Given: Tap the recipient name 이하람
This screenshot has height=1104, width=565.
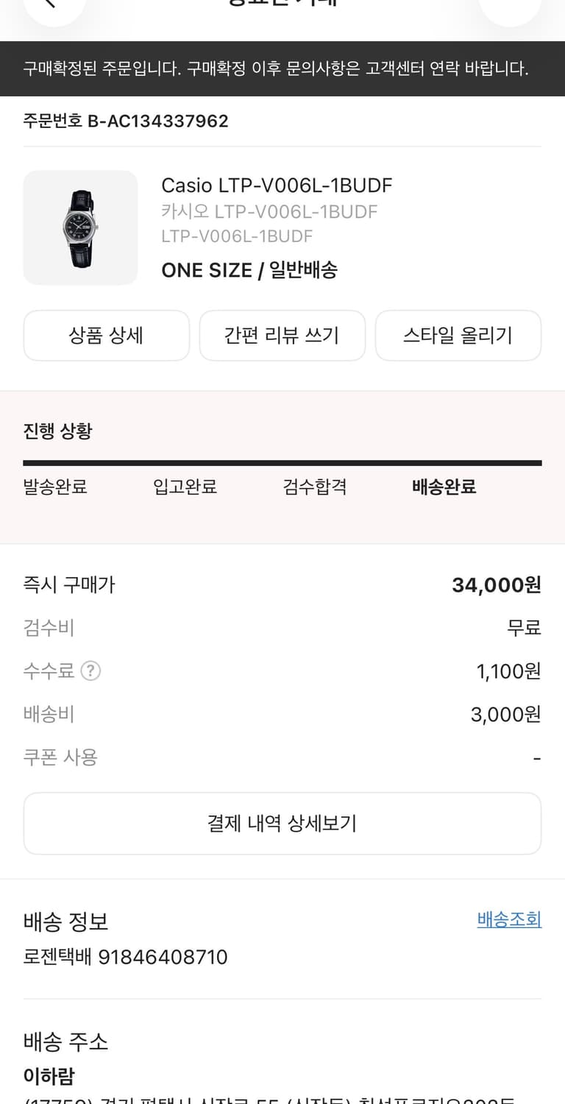Looking at the screenshot, I should tap(49, 1076).
